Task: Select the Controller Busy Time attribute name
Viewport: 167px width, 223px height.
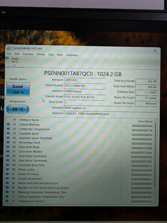Action: [x=32, y=165]
